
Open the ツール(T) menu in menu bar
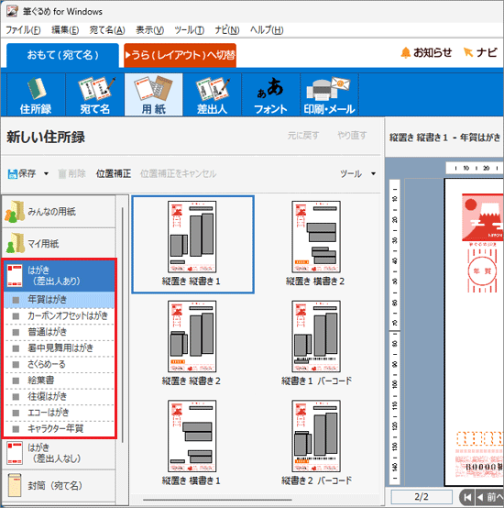(190, 30)
